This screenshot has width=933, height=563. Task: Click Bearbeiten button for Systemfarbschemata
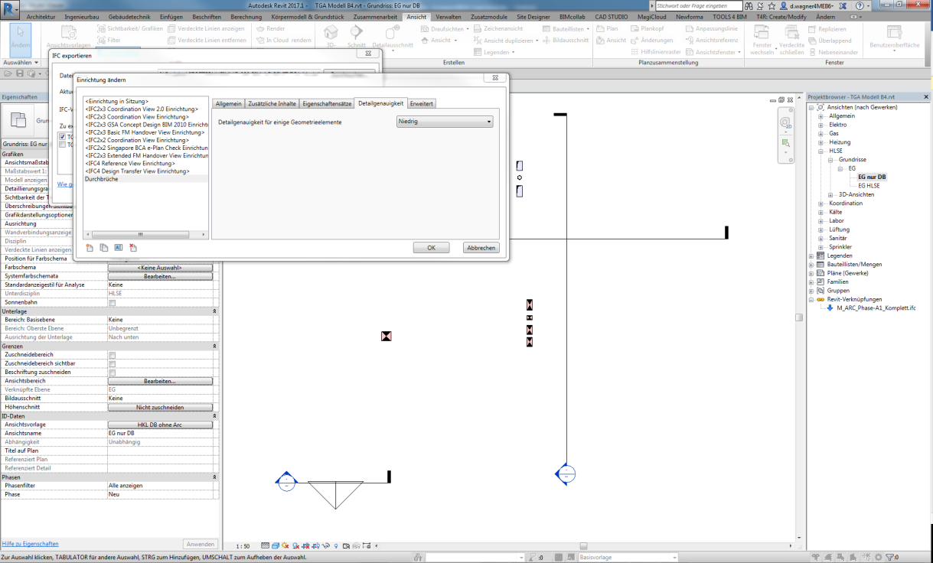pos(160,276)
